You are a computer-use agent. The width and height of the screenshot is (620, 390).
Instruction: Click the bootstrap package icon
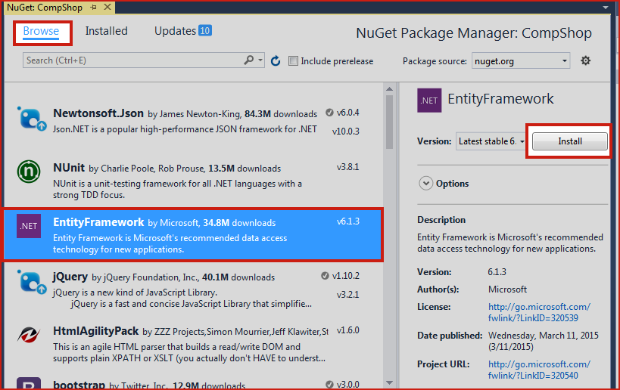(29, 383)
